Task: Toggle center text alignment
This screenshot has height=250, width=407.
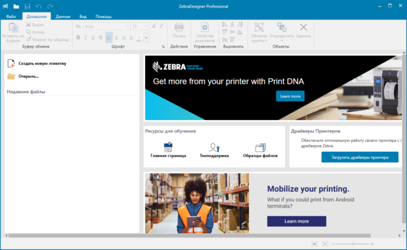Action: (116, 38)
